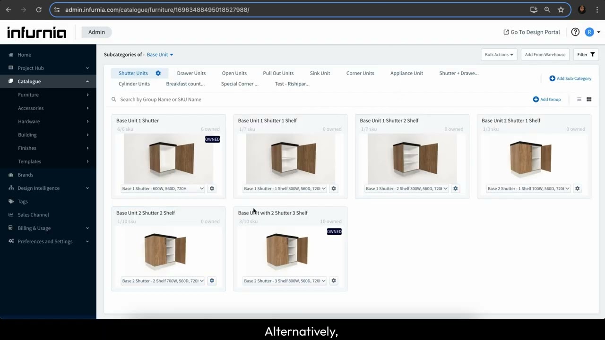605x340 pixels.
Task: Click the Home sidebar icon
Action: pos(11,55)
